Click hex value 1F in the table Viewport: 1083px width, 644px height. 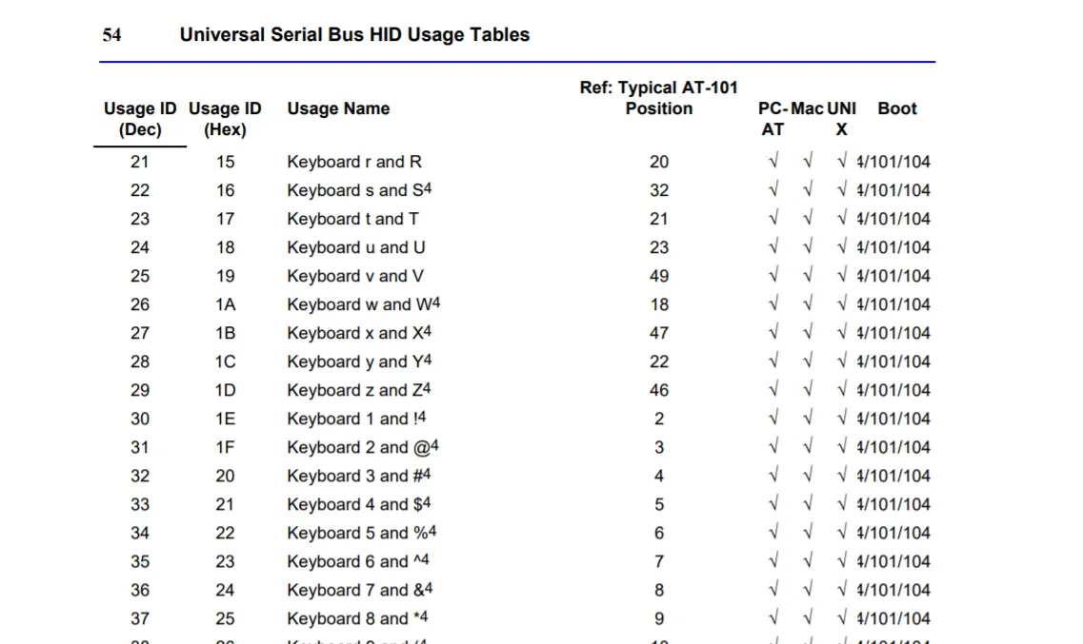point(225,447)
